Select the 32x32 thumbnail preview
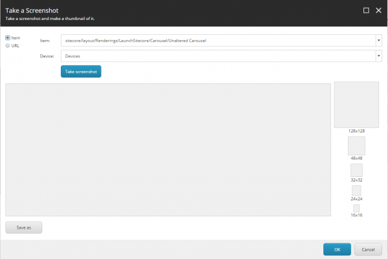The image size is (388, 259). 356,170
